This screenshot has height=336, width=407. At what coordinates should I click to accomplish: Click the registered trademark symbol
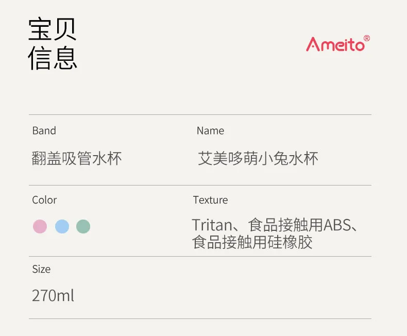[x=366, y=38]
